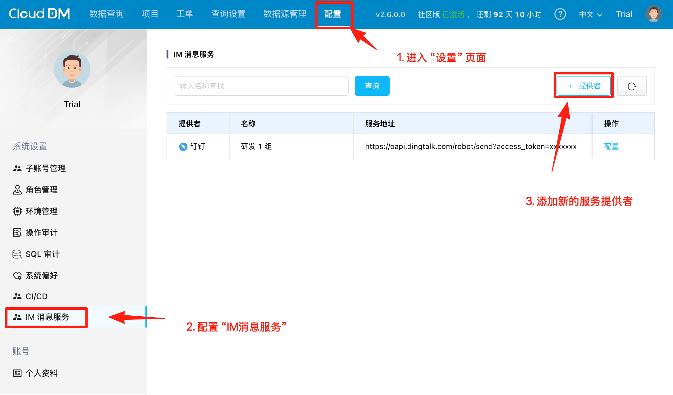Open CI/CD sidebar item
This screenshot has height=395, width=673.
click(x=36, y=296)
